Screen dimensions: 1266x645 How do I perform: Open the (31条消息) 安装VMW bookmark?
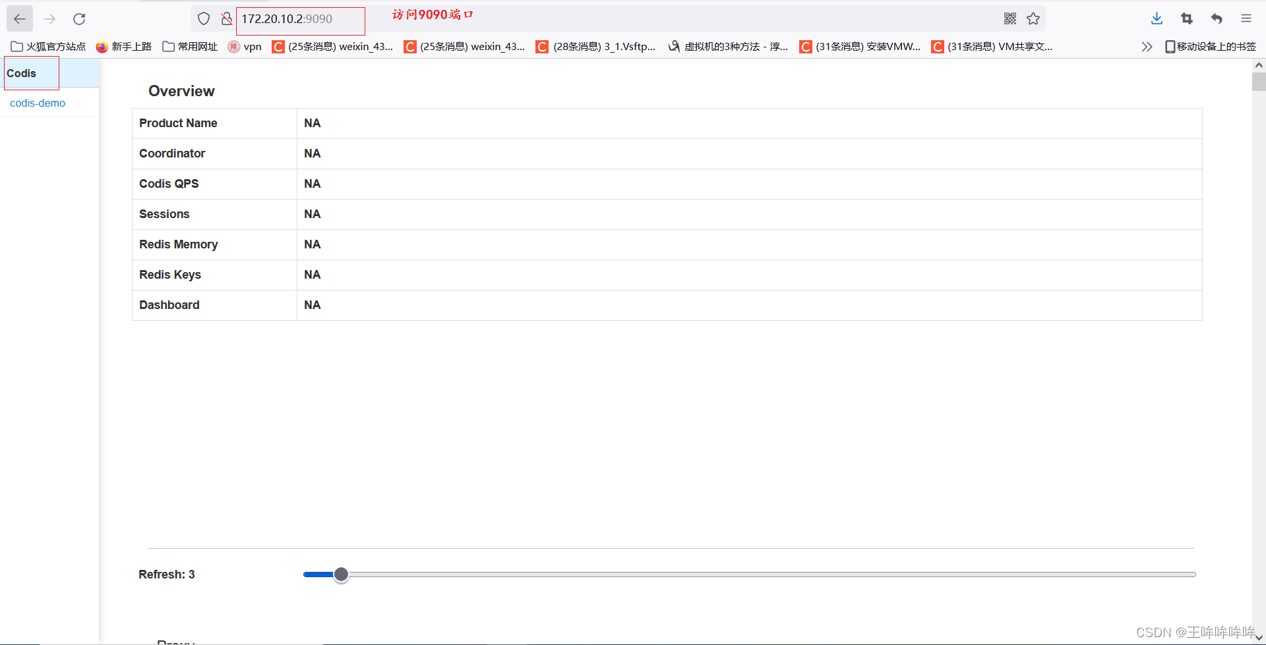tap(860, 47)
